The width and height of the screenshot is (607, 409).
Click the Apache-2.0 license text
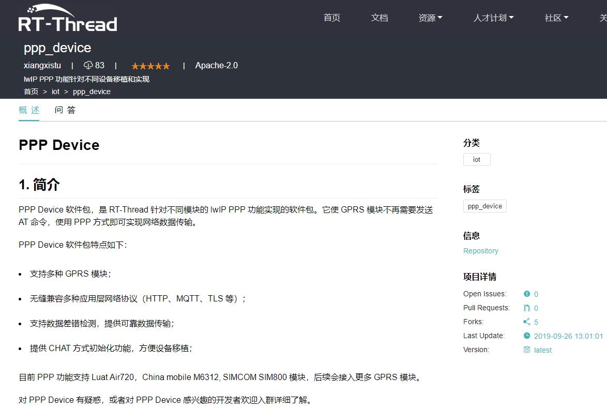pos(217,66)
